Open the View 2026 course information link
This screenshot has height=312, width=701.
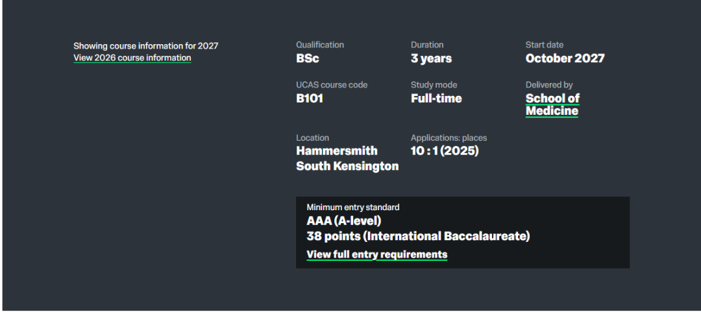point(132,58)
